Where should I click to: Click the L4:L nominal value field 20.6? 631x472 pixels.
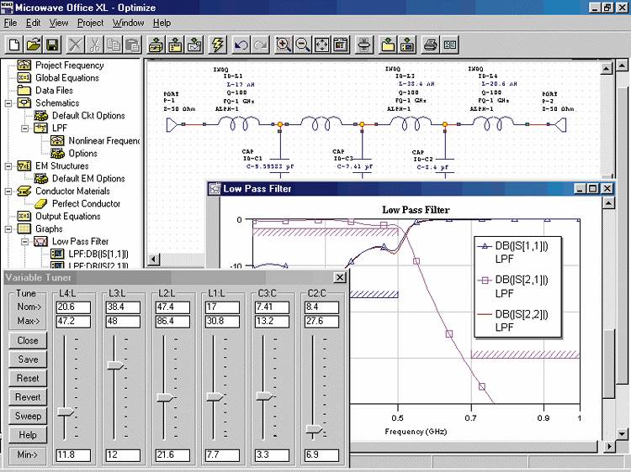[x=73, y=307]
